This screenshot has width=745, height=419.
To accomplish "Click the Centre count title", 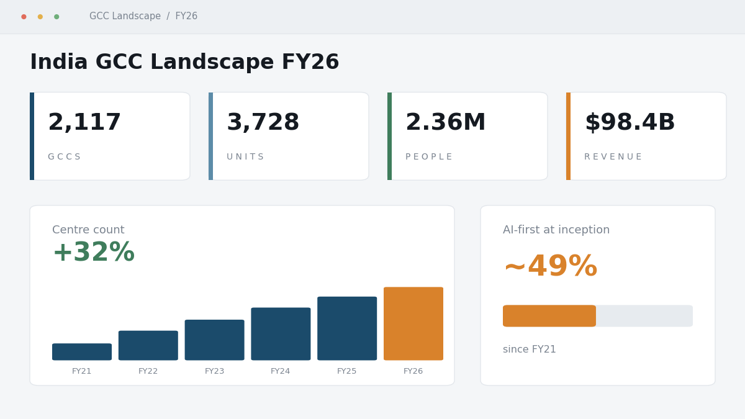I will 88,230.
